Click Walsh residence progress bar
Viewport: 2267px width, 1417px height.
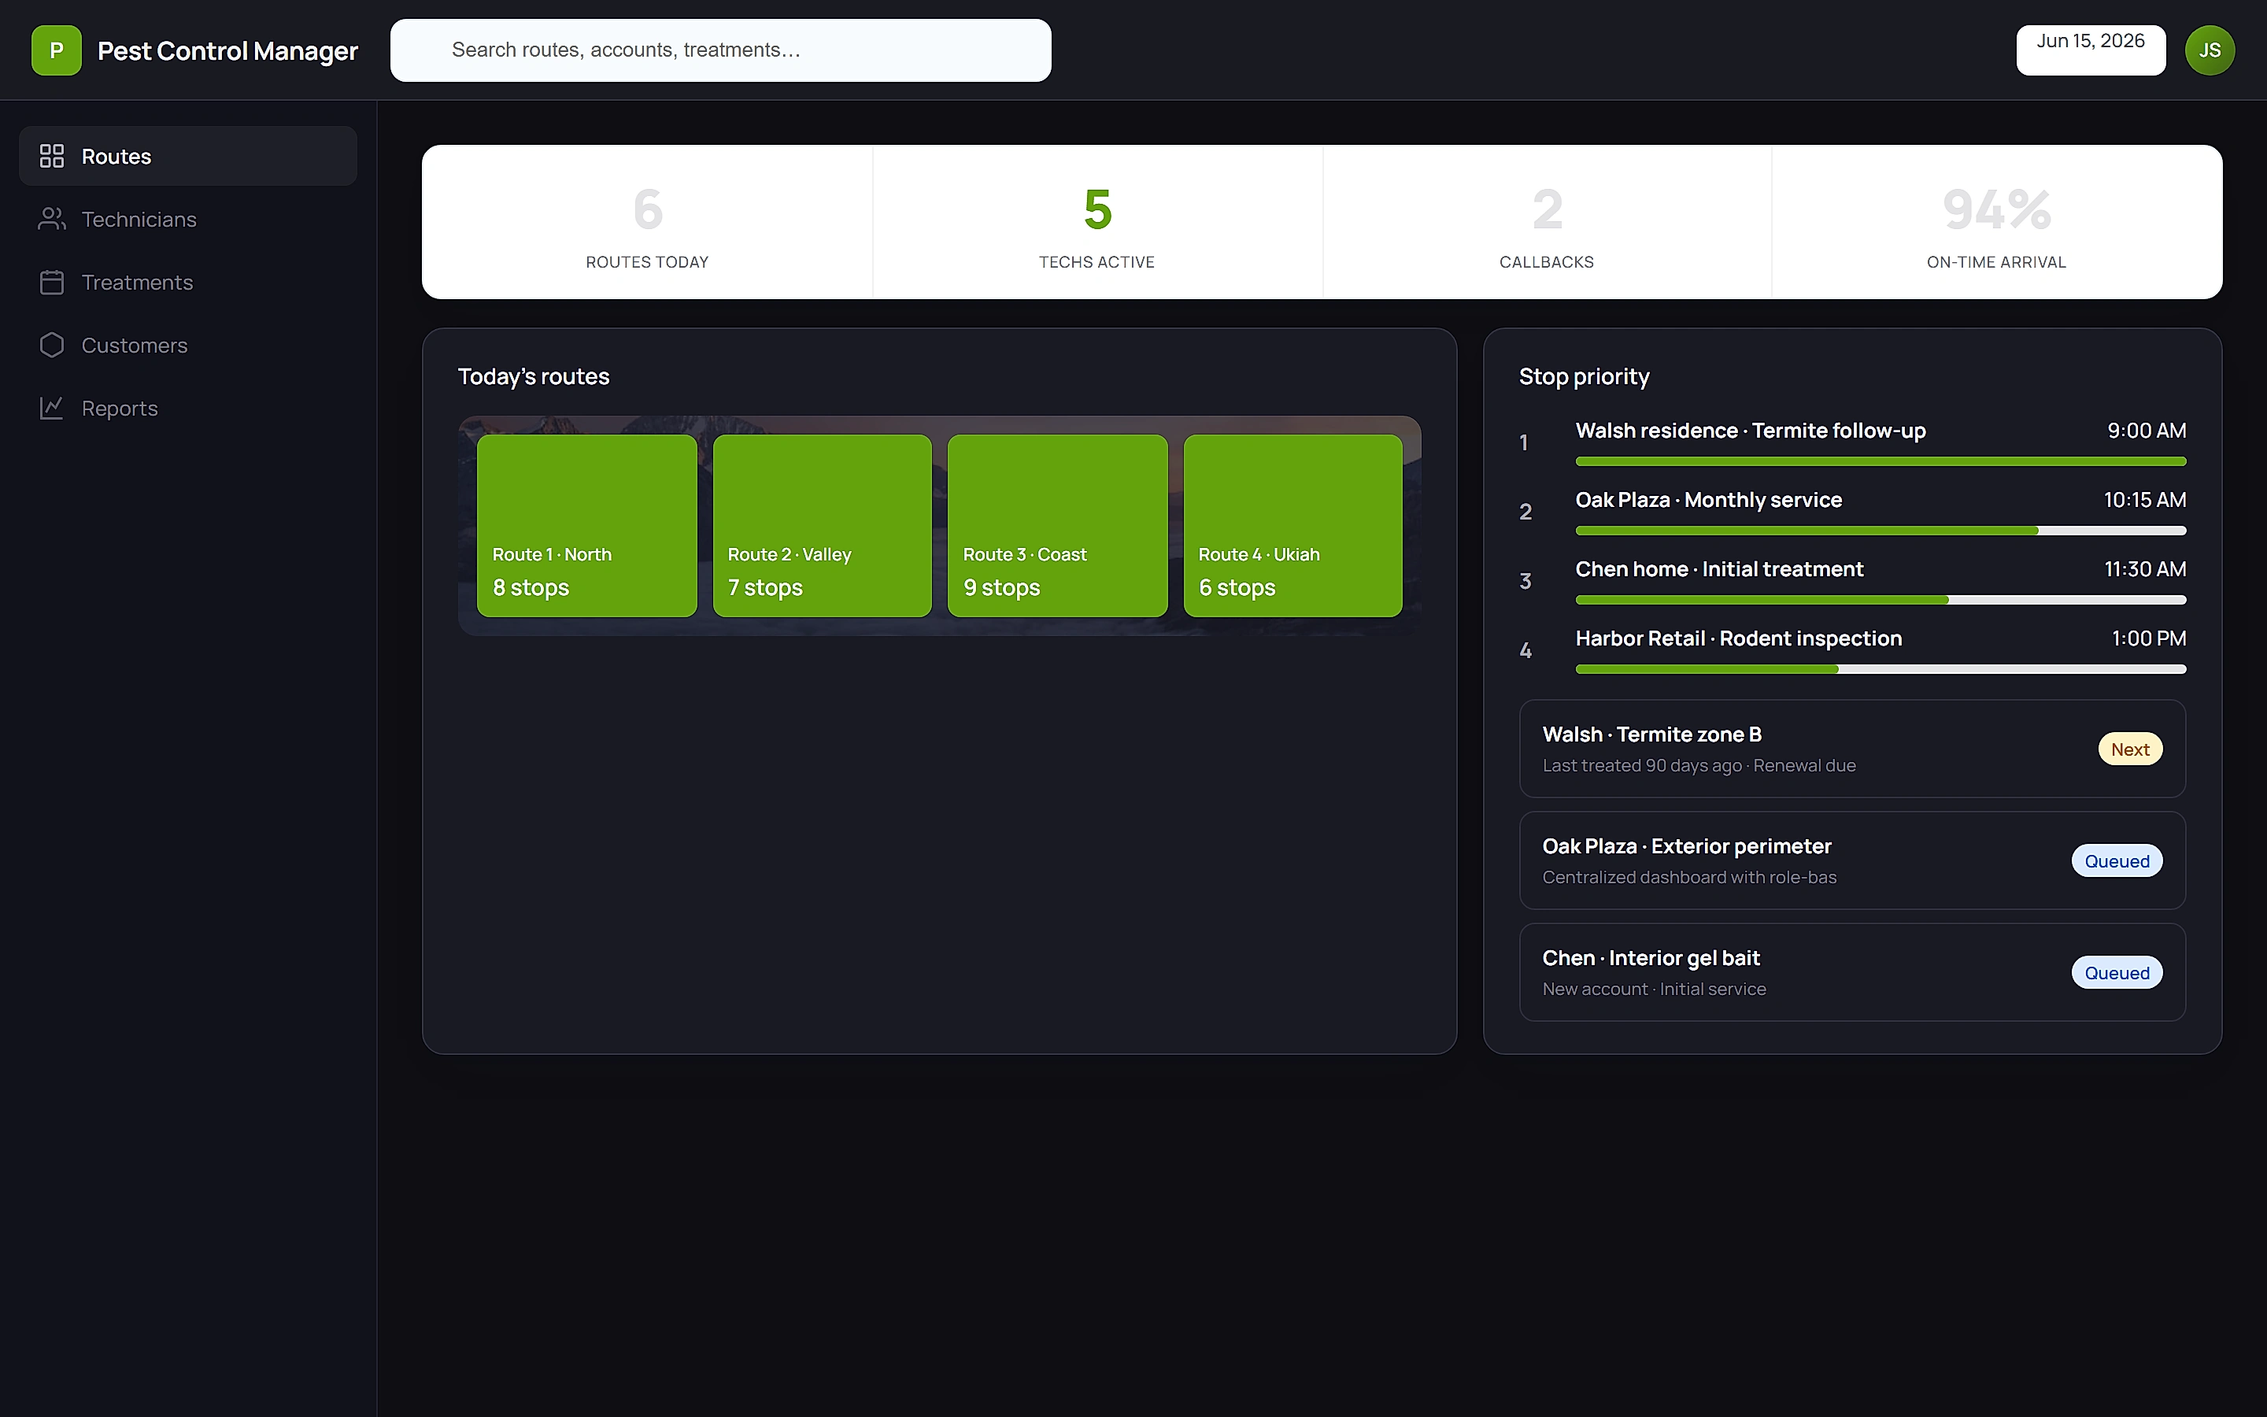pyautogui.click(x=1880, y=461)
